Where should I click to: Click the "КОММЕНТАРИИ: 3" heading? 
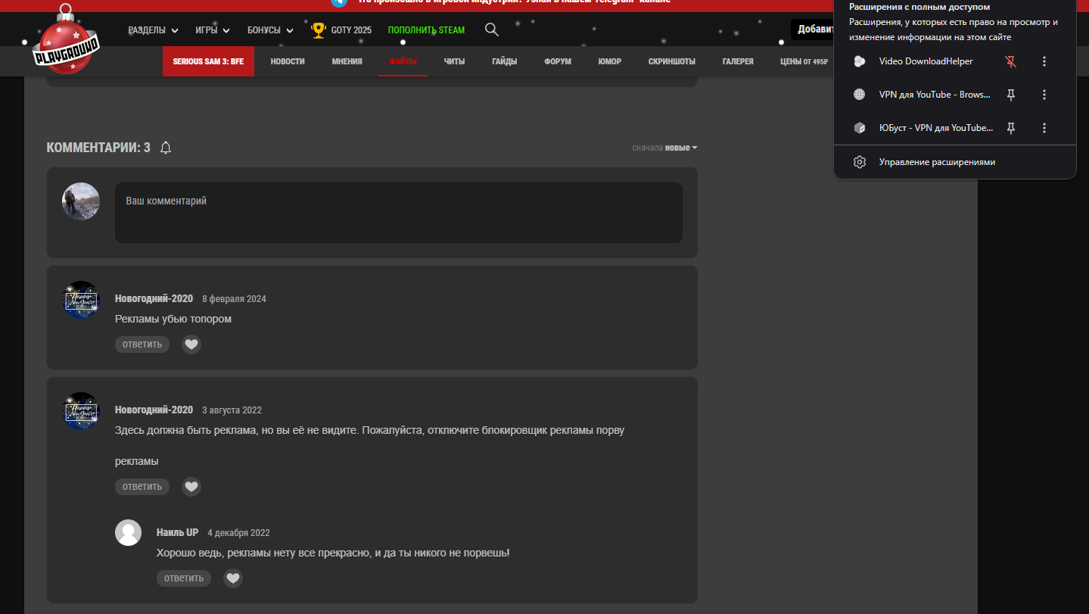pos(98,148)
